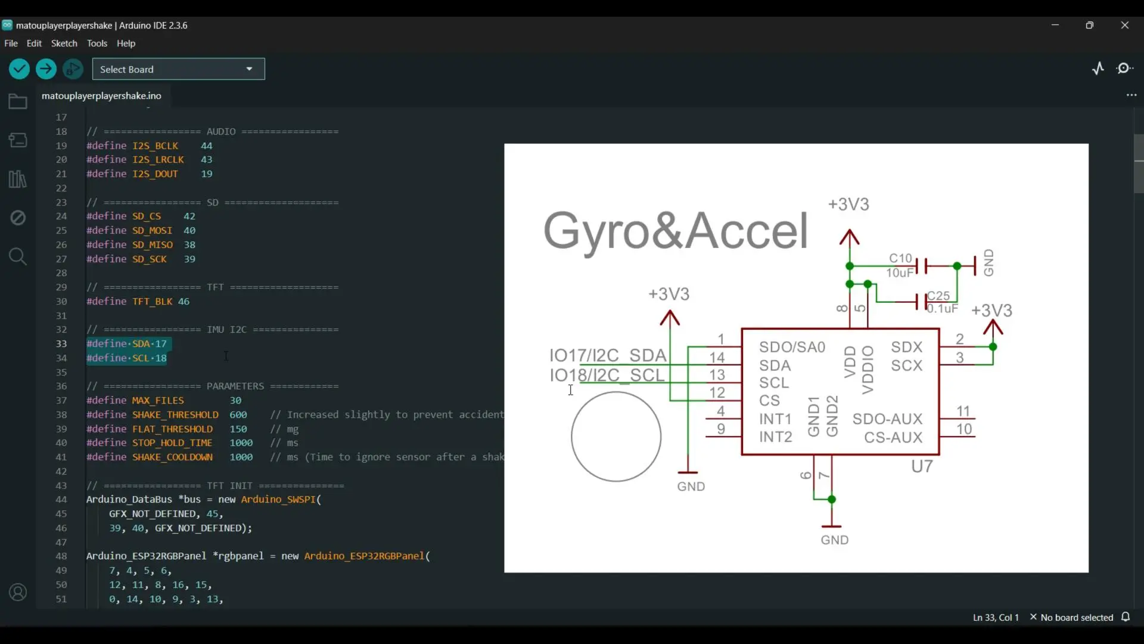Click the SD_MISO define line

(141, 244)
